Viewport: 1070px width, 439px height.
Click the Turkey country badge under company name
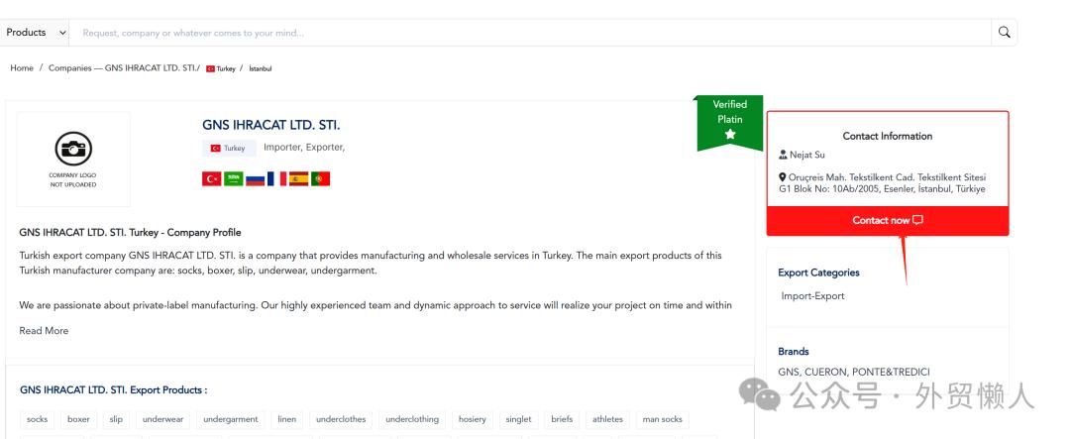[x=229, y=149]
